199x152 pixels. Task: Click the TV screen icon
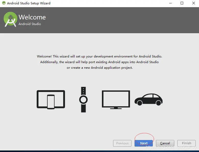pos(116,100)
